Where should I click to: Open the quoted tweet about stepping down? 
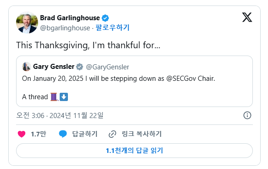134,81
